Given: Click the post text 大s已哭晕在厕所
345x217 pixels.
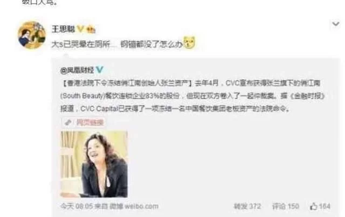Looking at the screenshot, I should tap(80, 44).
